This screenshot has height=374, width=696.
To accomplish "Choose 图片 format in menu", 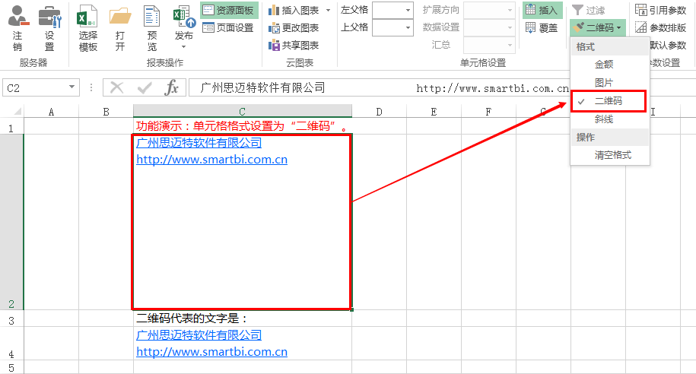I will point(610,83).
